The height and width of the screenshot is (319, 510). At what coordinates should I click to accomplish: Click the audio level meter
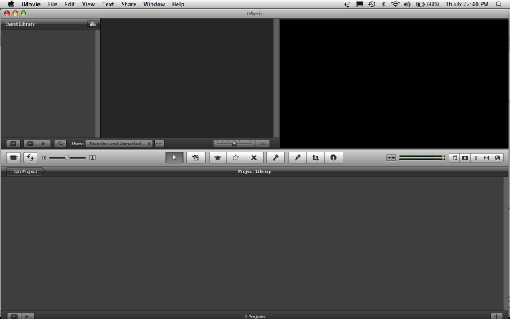pyautogui.click(x=422, y=158)
